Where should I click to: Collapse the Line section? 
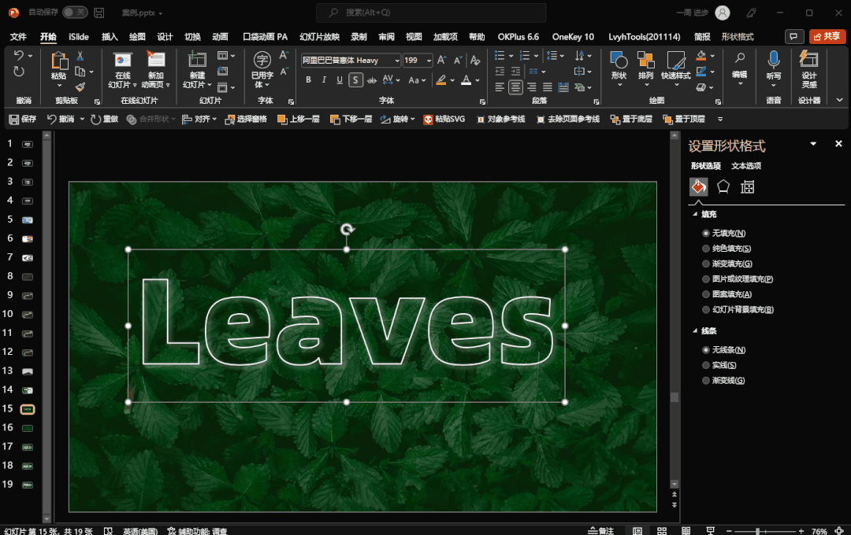point(695,330)
